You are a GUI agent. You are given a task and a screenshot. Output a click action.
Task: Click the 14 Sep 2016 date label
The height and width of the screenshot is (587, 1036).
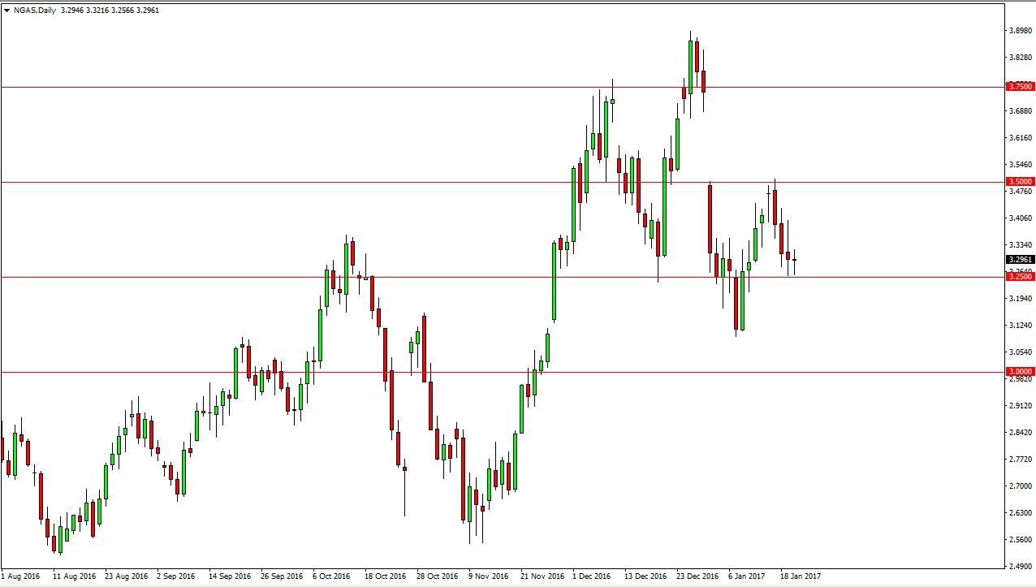[x=231, y=576]
